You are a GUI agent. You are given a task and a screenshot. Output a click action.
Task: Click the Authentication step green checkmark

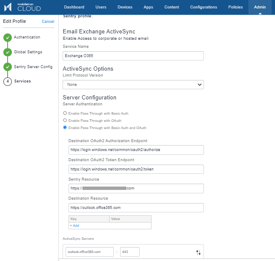8,38
